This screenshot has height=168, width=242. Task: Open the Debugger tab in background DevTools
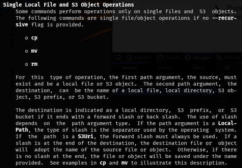198,58
